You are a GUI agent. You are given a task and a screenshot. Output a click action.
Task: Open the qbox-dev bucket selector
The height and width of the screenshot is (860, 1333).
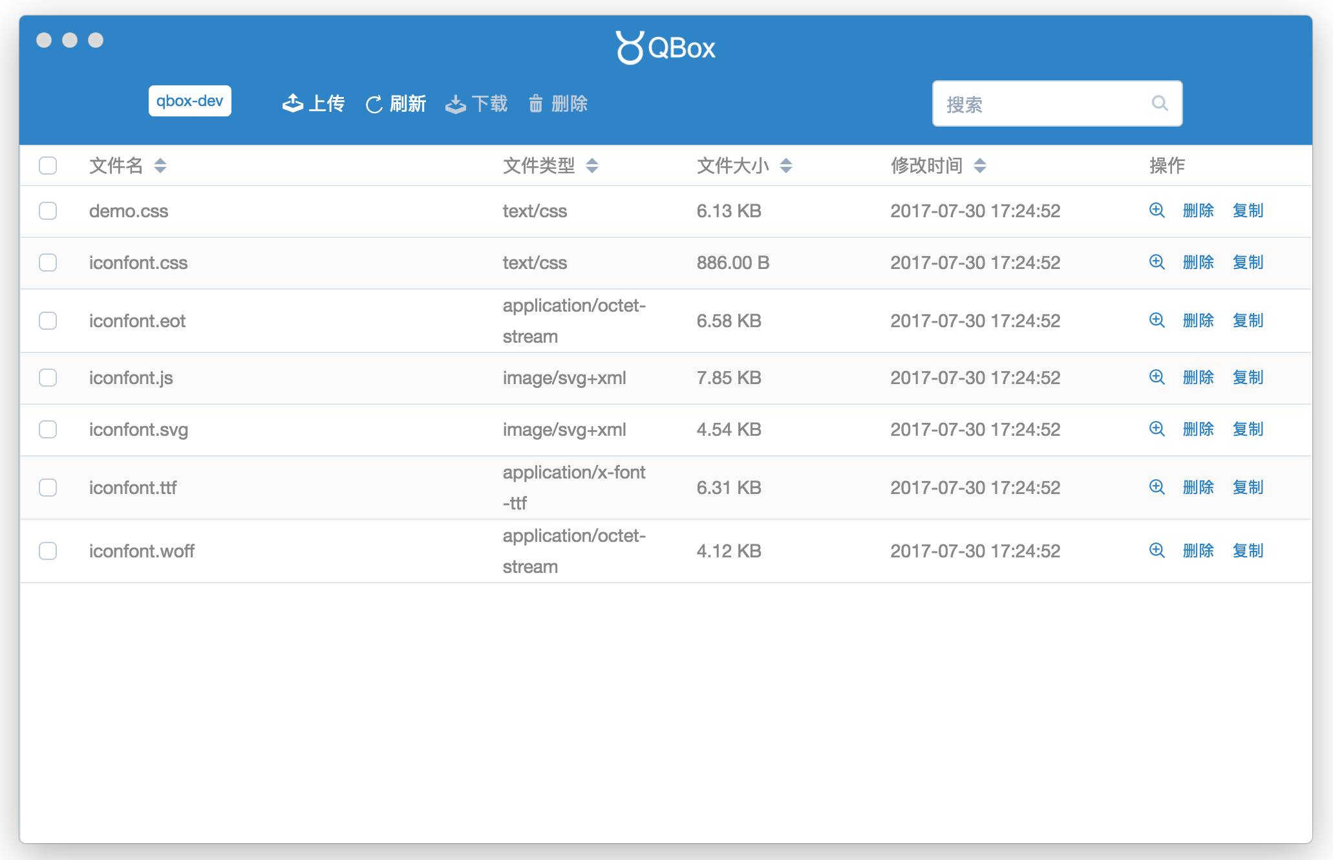click(x=189, y=101)
